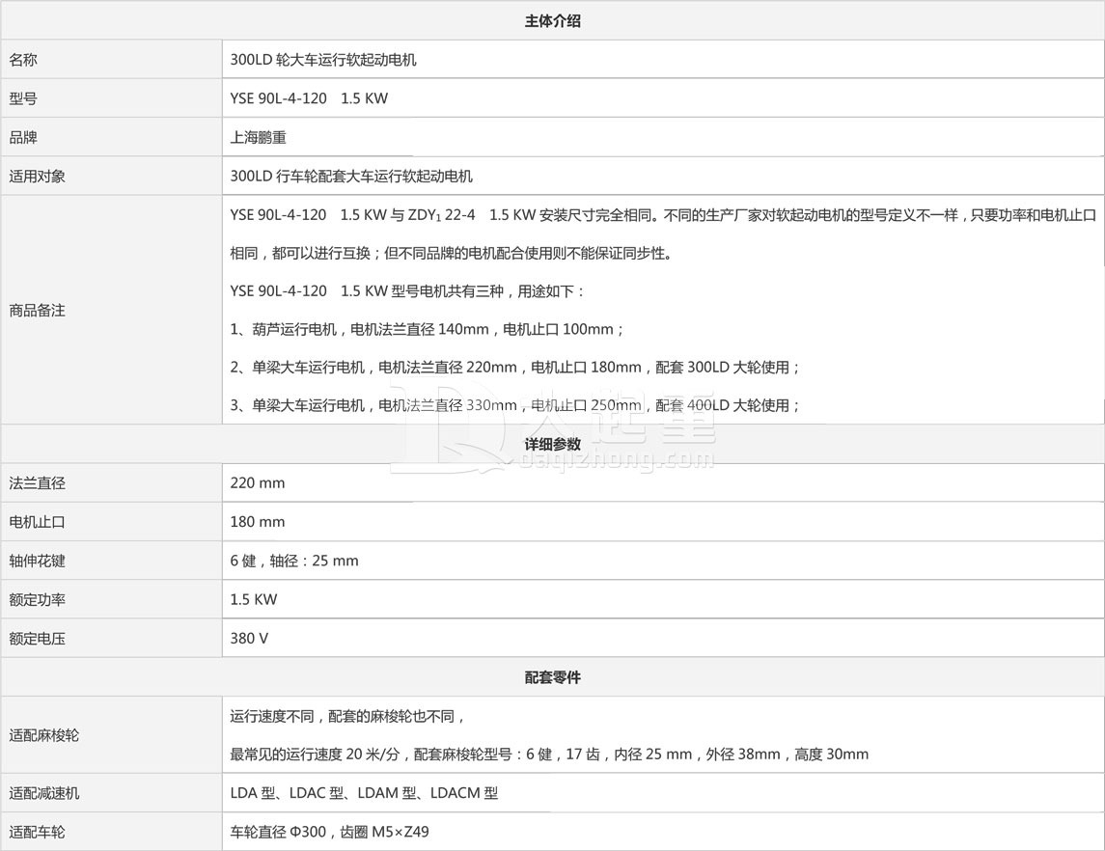1105x851 pixels.
Task: Select remark item 2 配套 300LD 大轮使用
Action: tap(515, 367)
